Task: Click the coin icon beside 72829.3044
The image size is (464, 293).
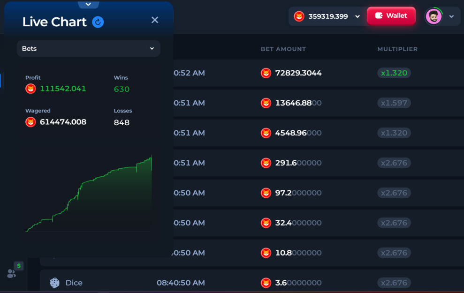Action: (266, 73)
